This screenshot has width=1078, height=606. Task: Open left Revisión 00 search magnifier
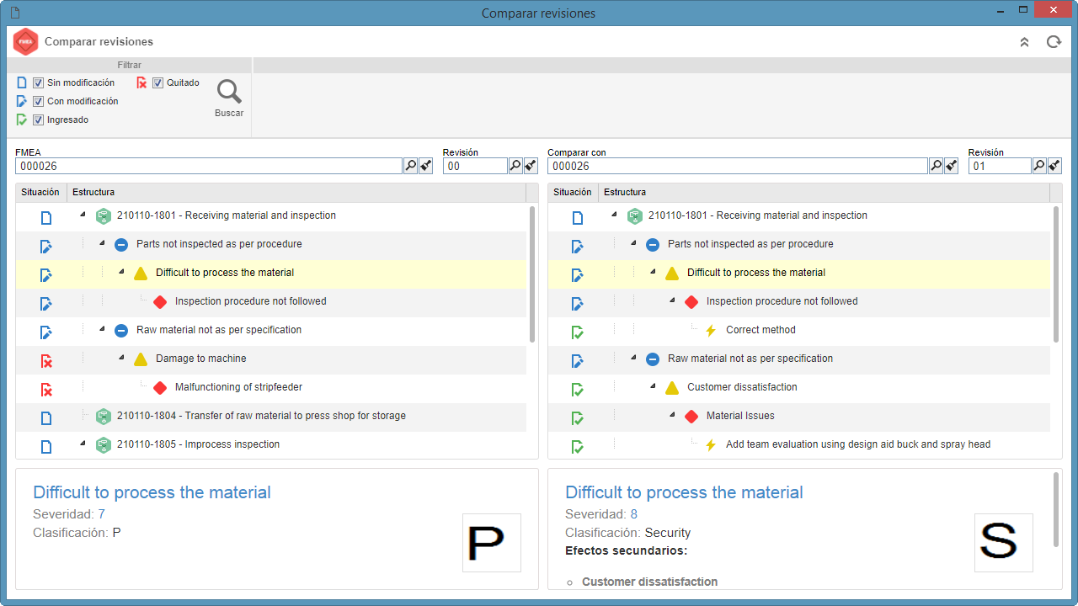click(515, 166)
